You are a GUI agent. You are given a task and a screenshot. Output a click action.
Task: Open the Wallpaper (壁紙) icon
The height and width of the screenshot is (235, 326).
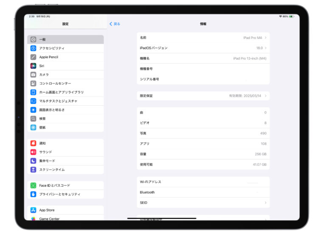[33, 127]
